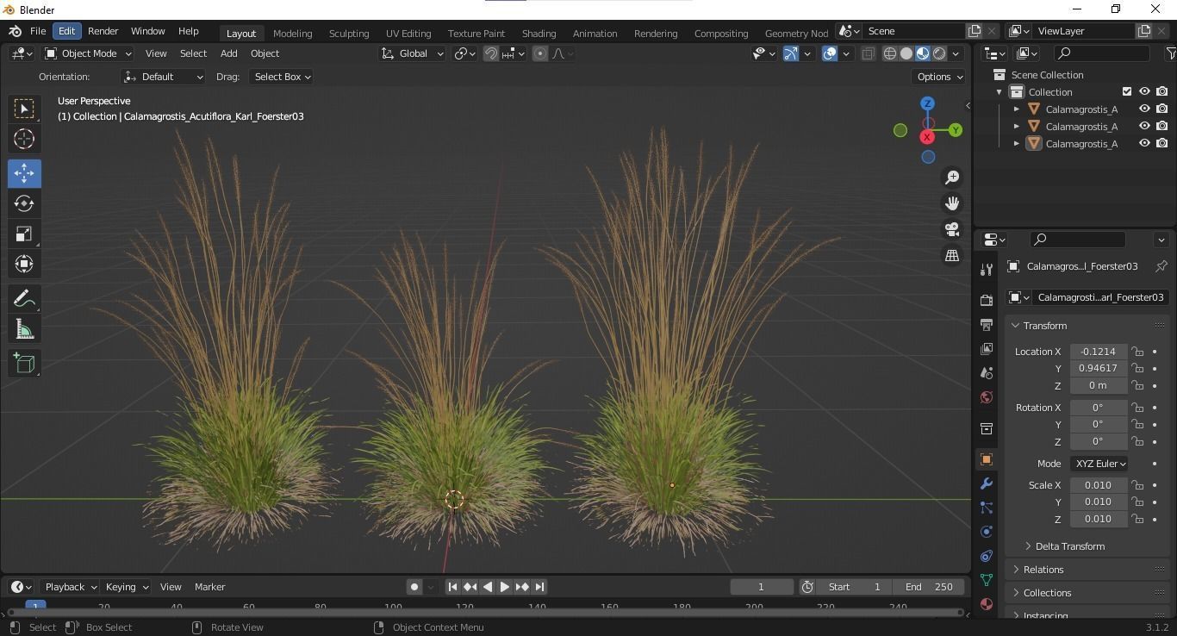Image resolution: width=1177 pixels, height=636 pixels.
Task: Switch perspective/orthographic with grid icon
Action: pos(952,256)
